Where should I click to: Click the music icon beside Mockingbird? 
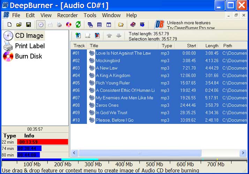click(x=92, y=60)
